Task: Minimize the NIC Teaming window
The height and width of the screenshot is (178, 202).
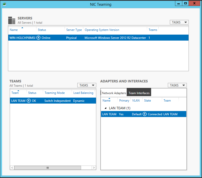Action: click(x=179, y=3)
